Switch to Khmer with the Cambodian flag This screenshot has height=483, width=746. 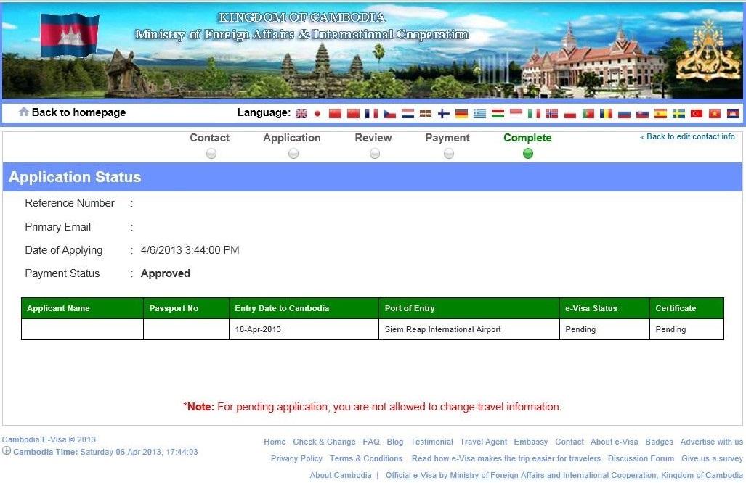tap(733, 114)
